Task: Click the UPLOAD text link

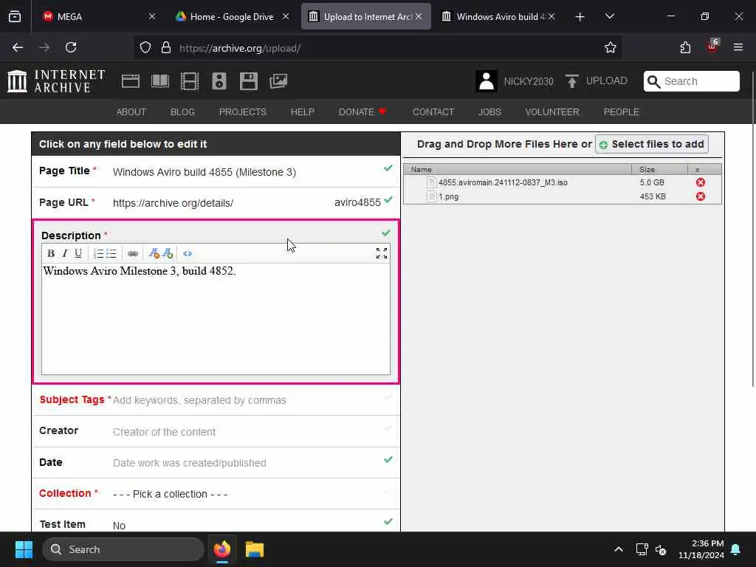Action: pyautogui.click(x=607, y=81)
